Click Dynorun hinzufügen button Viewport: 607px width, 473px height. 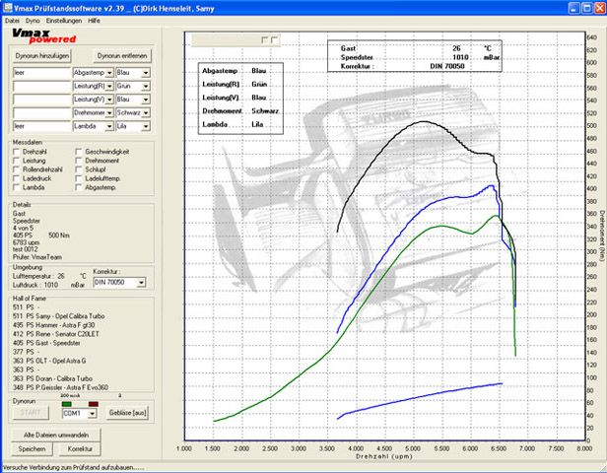pos(42,56)
